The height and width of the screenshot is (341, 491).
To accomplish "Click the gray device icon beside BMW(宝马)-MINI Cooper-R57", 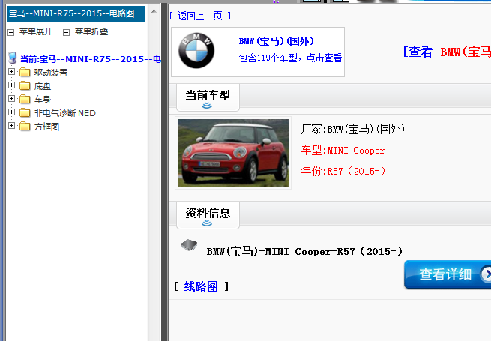I will pos(189,245).
